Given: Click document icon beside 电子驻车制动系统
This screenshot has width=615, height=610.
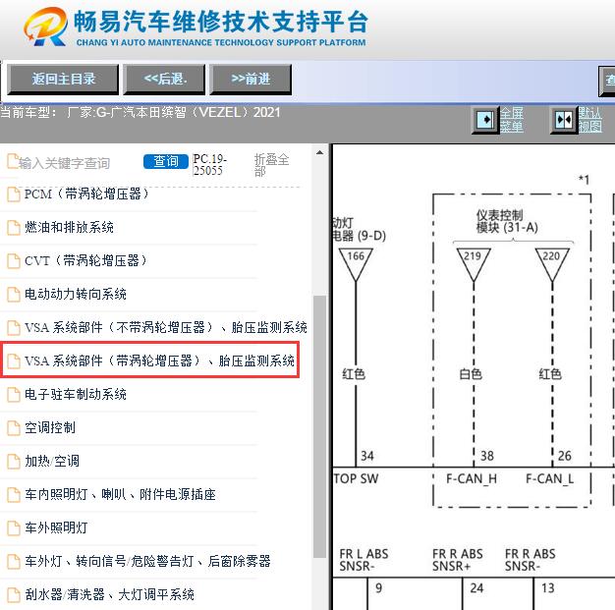Looking at the screenshot, I should pyautogui.click(x=14, y=394).
